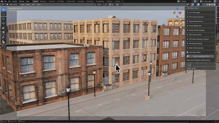
Task: Click the Blender logo menu icon
Action: point(1,1)
